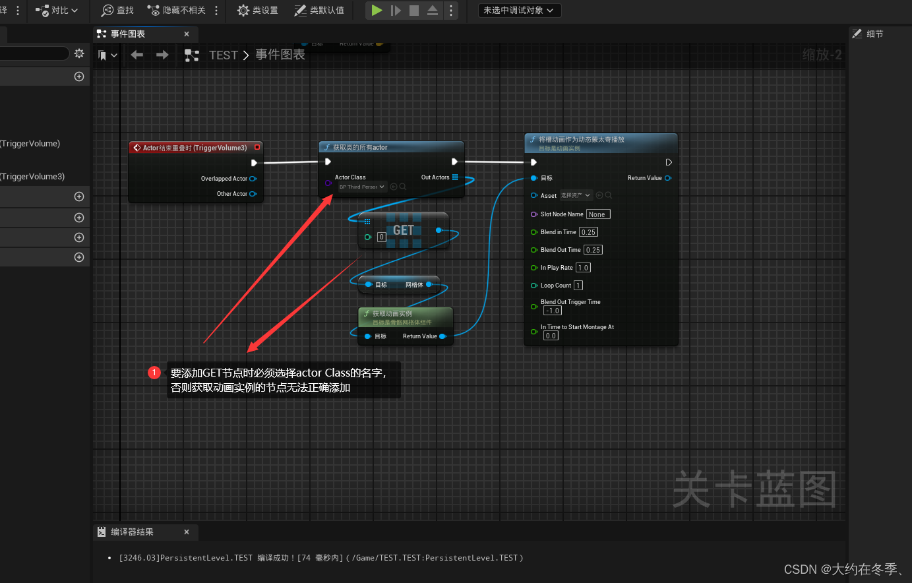Open the 细节 (Details) tab
Screen dimensions: 912x583
(x=868, y=34)
